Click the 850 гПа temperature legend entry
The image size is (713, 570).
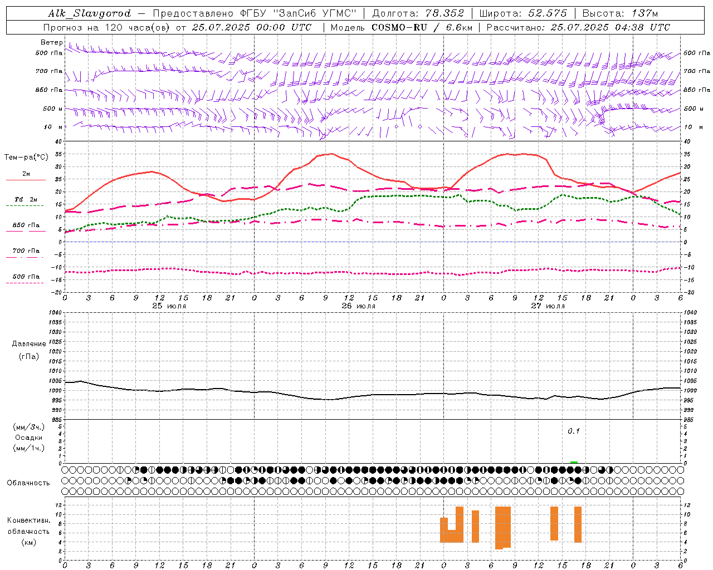coord(26,225)
